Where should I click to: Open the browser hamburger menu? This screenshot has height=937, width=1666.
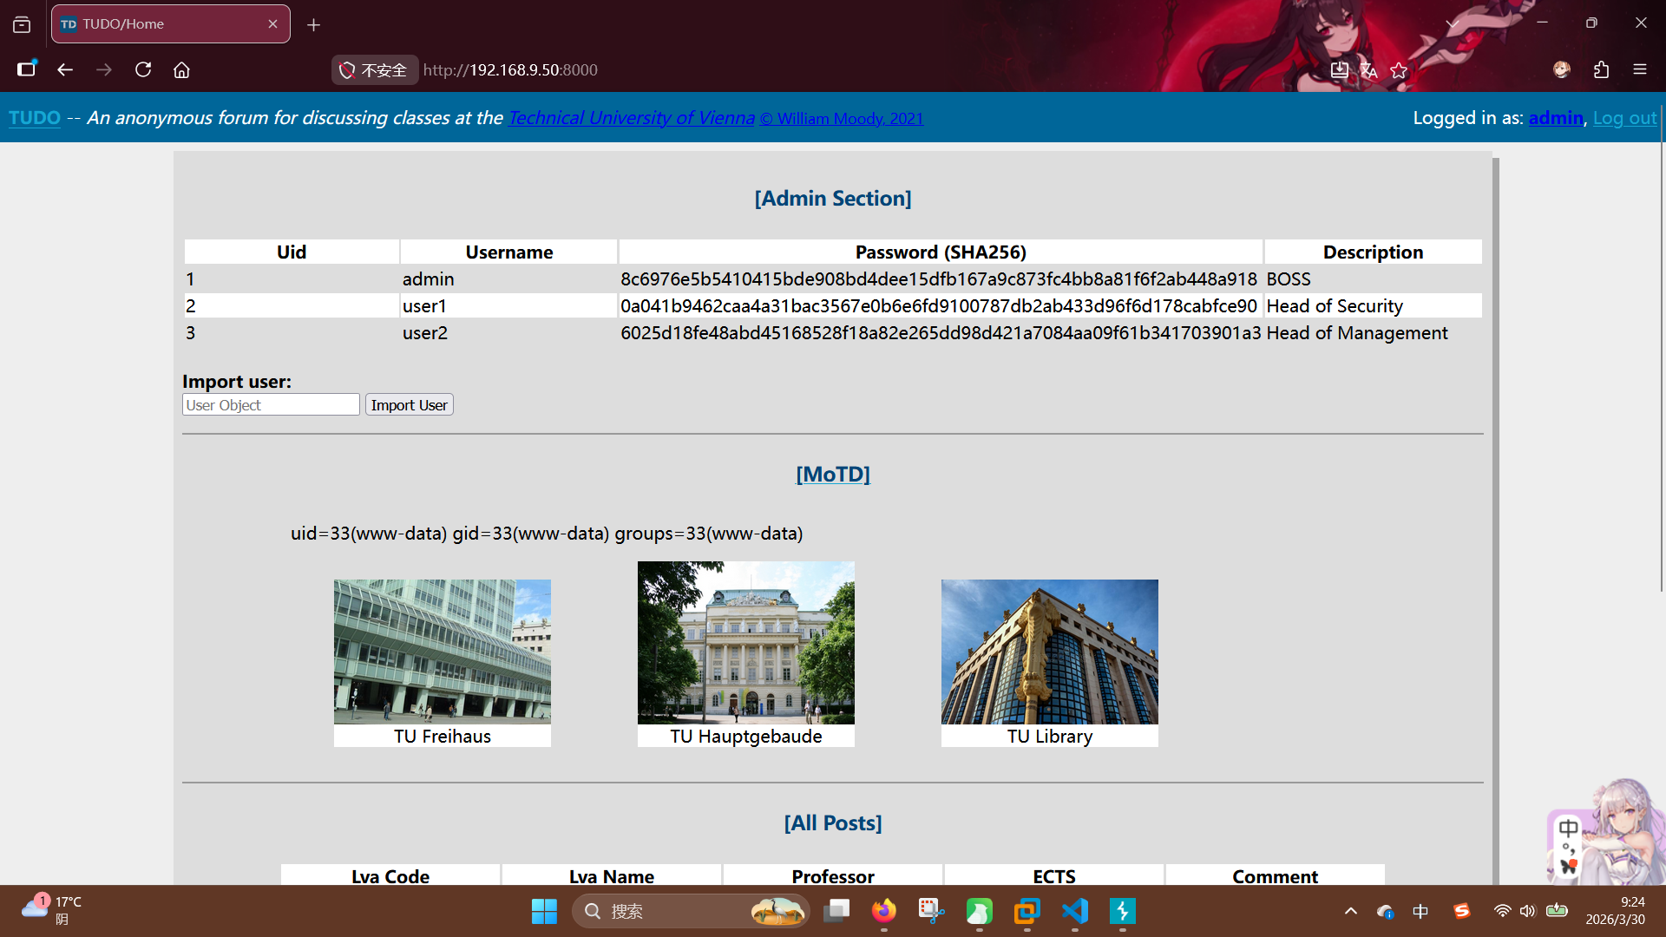[1639, 69]
